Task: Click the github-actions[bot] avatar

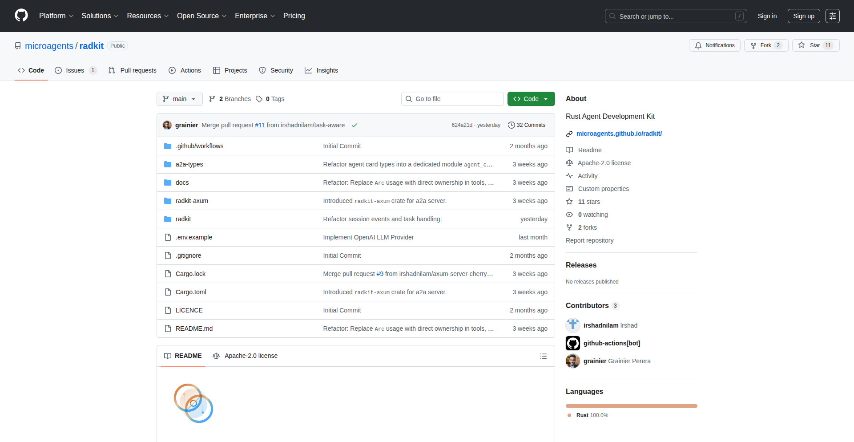Action: point(573,343)
